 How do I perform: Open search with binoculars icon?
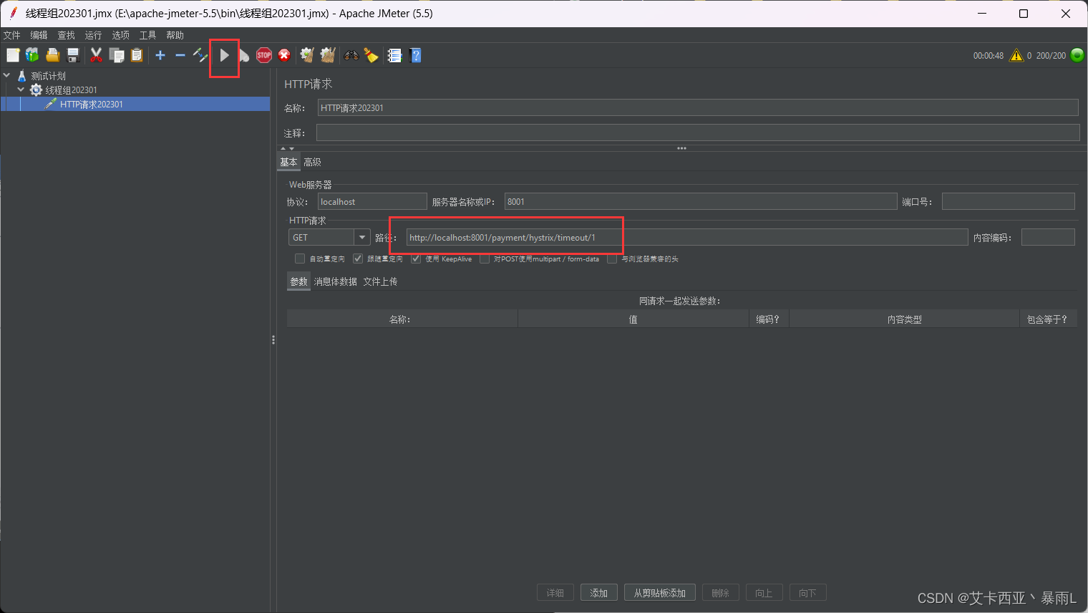[351, 55]
